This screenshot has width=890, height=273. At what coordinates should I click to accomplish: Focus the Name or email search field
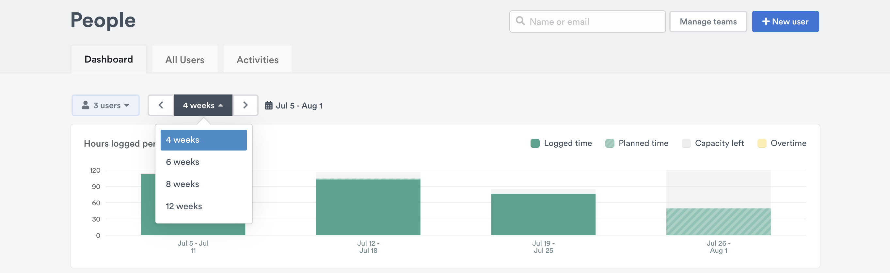(587, 22)
